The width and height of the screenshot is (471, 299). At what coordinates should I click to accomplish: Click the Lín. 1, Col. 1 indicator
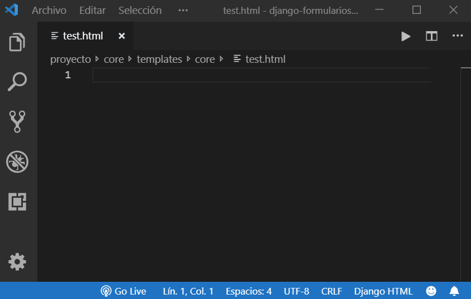click(x=188, y=291)
